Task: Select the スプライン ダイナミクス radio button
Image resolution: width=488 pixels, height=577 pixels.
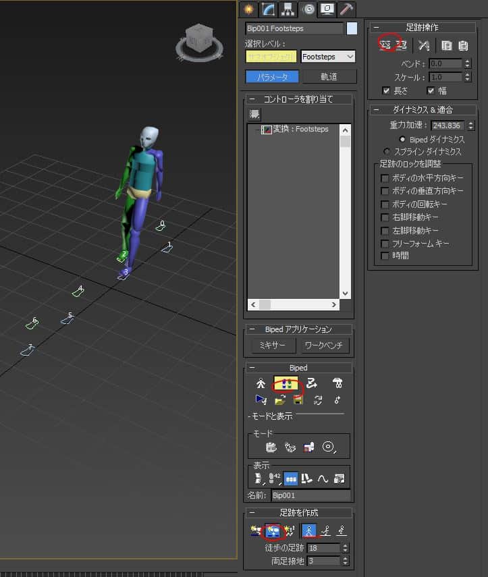Action: tap(387, 152)
